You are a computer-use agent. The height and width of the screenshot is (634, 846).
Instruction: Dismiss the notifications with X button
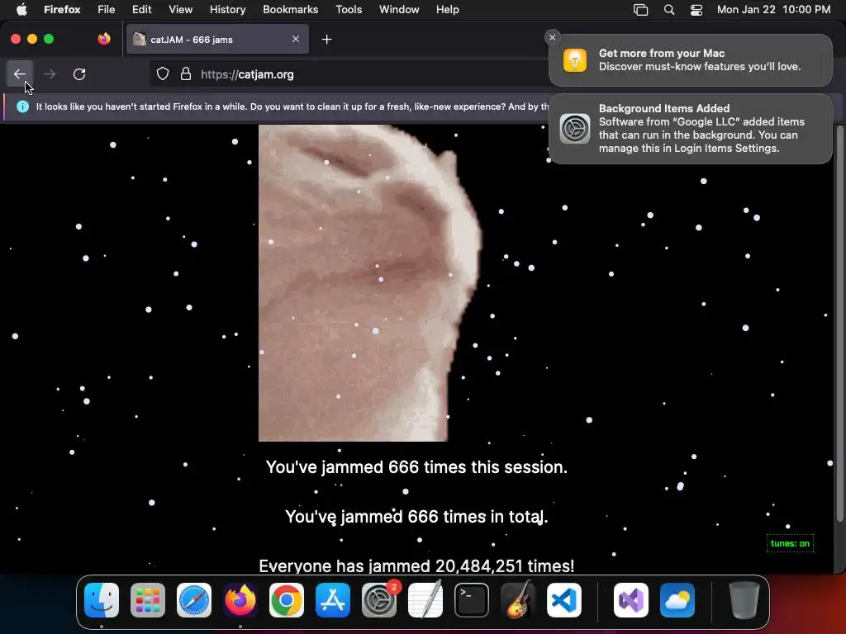[x=552, y=37]
